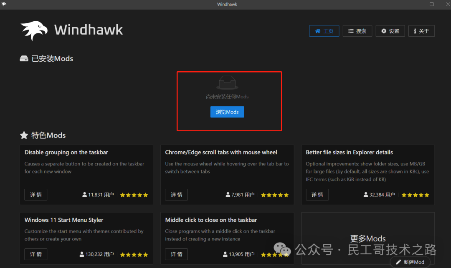Click the 130,232 用户 count

point(99,254)
